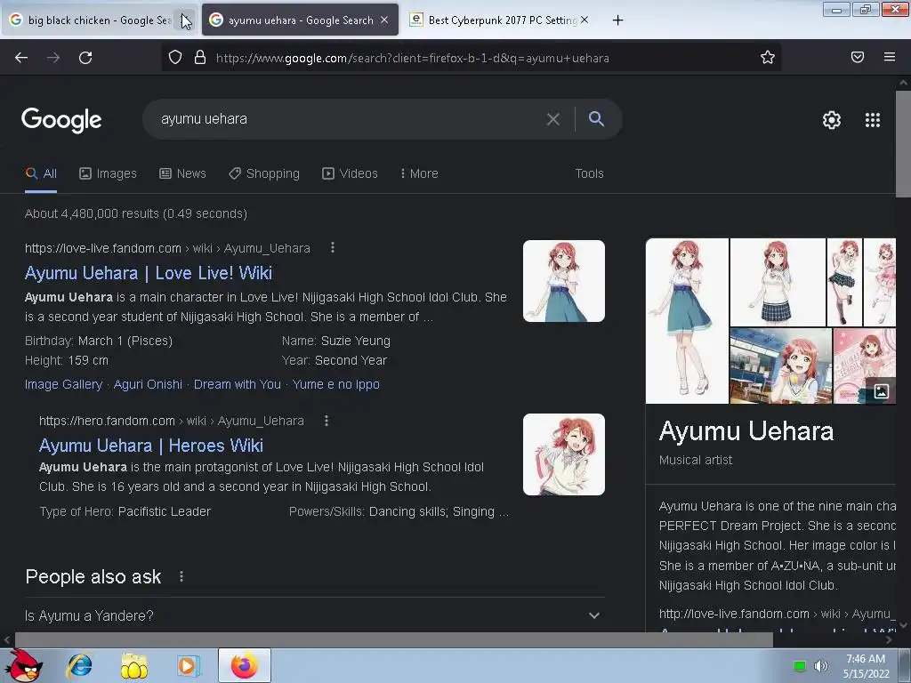Viewport: 911px width, 683px height.
Task: Launch Internet Explorer from the taskbar
Action: click(79, 665)
